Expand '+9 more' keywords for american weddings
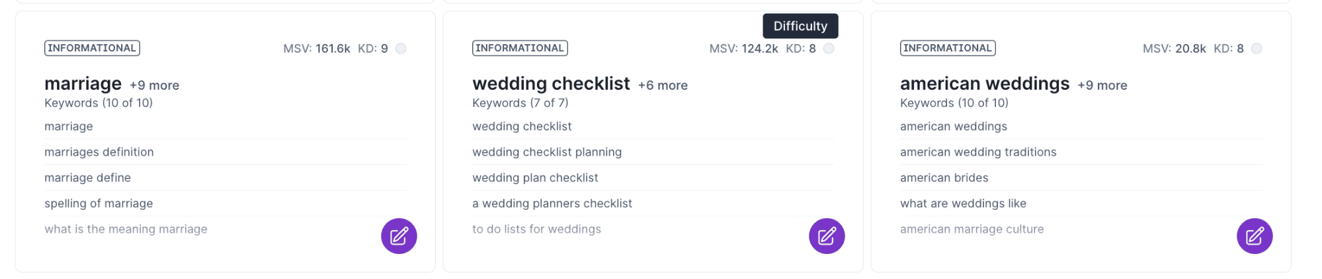The height and width of the screenshot is (279, 1322). pos(1102,85)
